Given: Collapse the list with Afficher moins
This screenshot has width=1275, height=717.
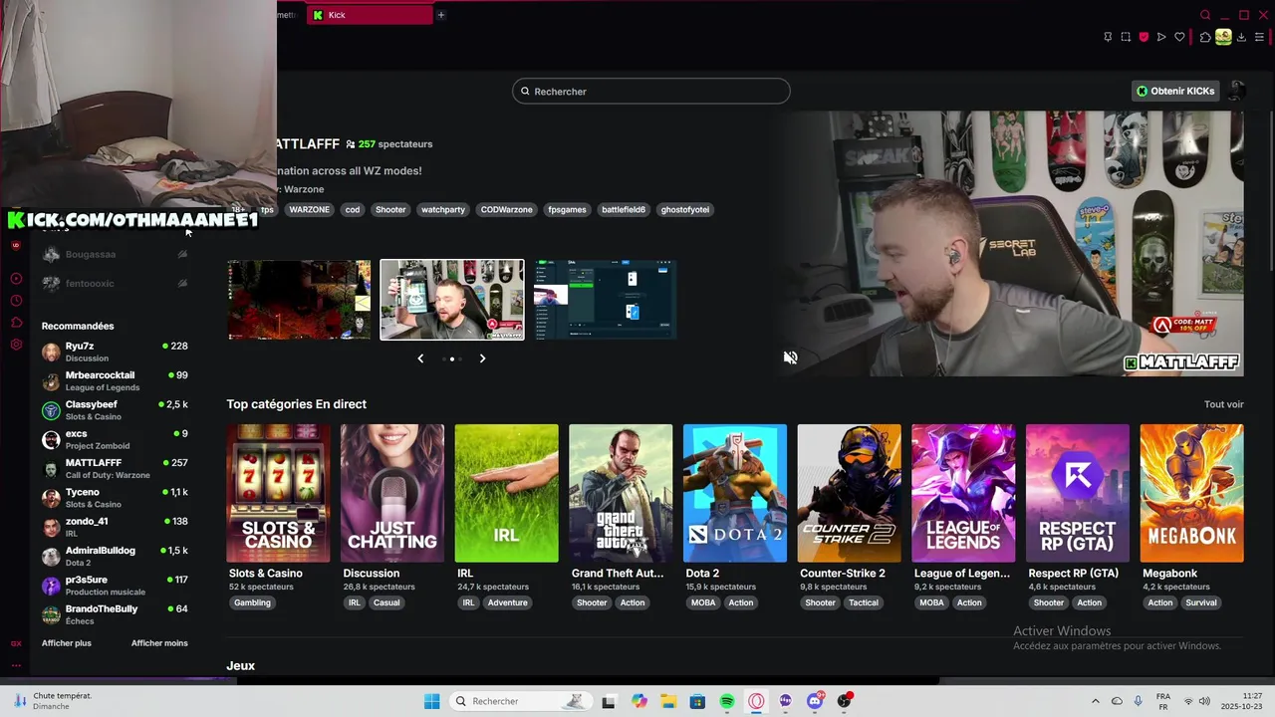Looking at the screenshot, I should [159, 643].
